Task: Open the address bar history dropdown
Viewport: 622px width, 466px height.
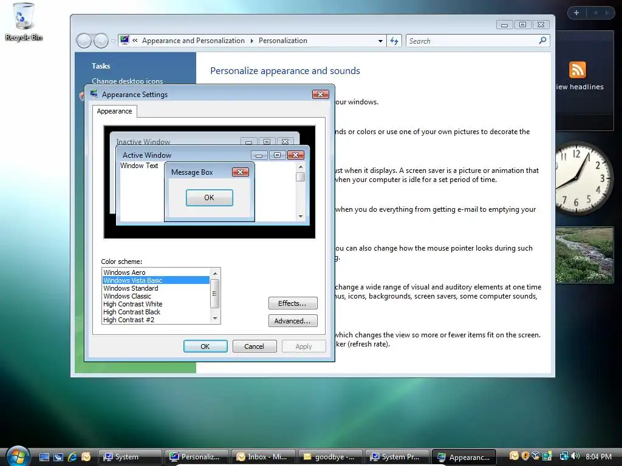Action: pyautogui.click(x=380, y=41)
